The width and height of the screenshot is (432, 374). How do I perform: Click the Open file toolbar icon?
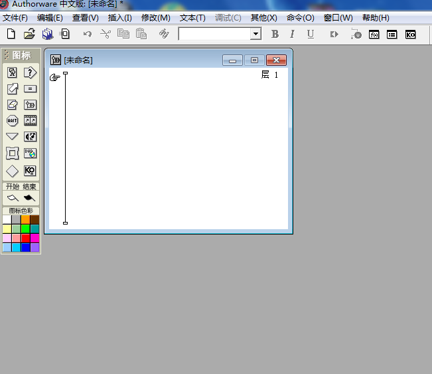coord(29,34)
